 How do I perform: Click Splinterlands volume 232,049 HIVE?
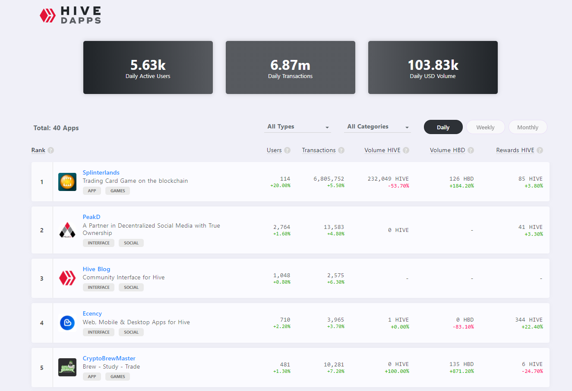coord(388,178)
